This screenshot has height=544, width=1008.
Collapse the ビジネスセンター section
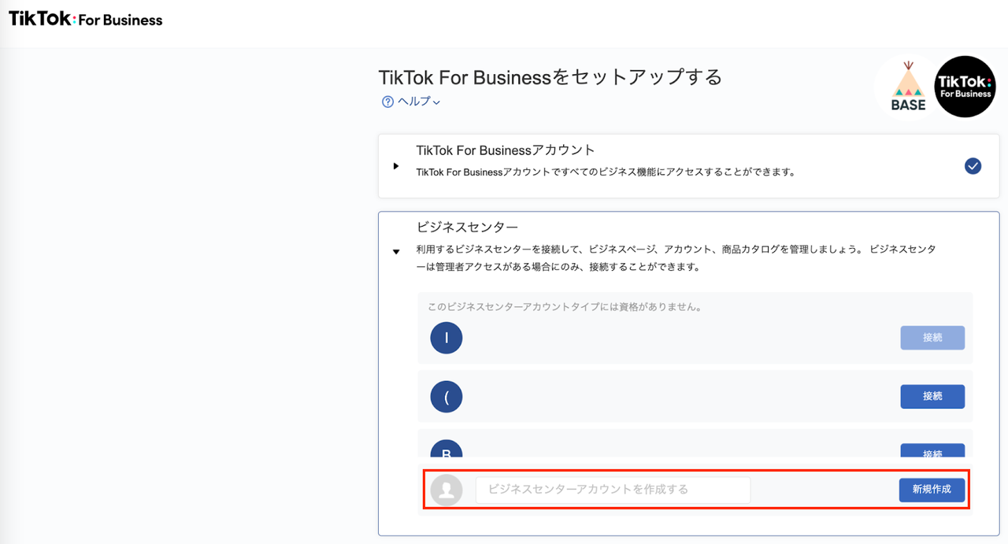tap(396, 250)
